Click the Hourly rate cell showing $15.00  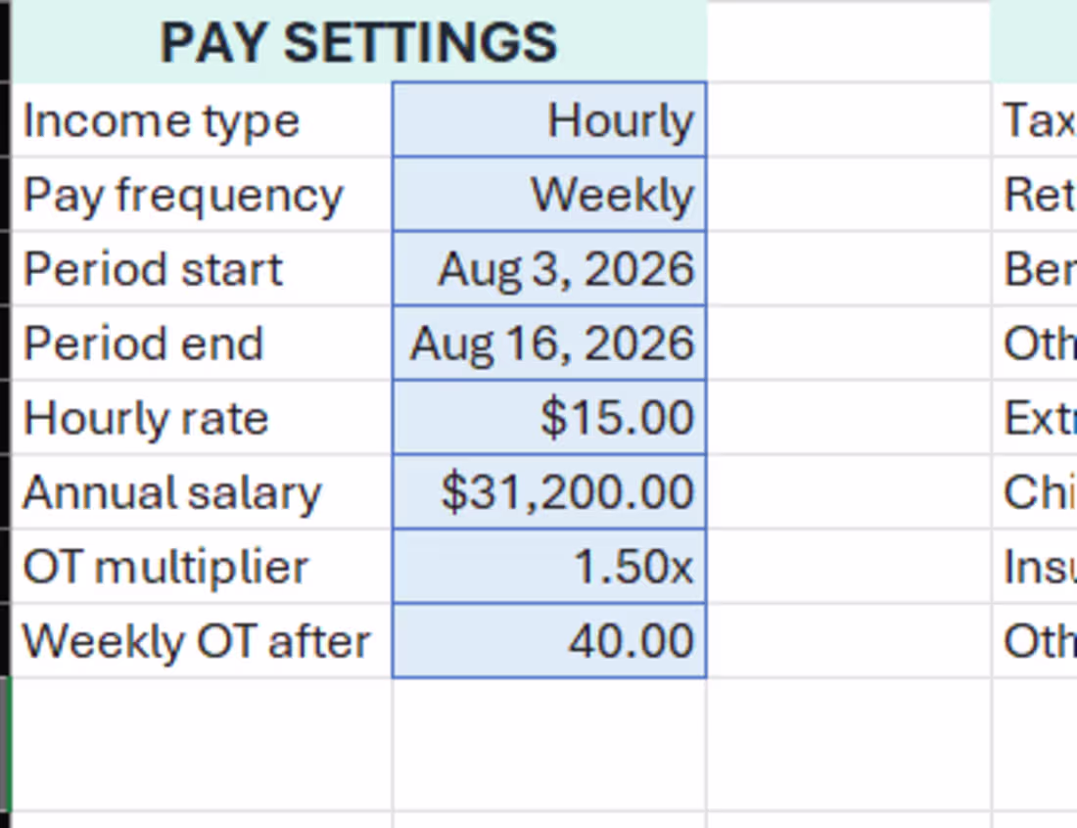[x=549, y=417]
